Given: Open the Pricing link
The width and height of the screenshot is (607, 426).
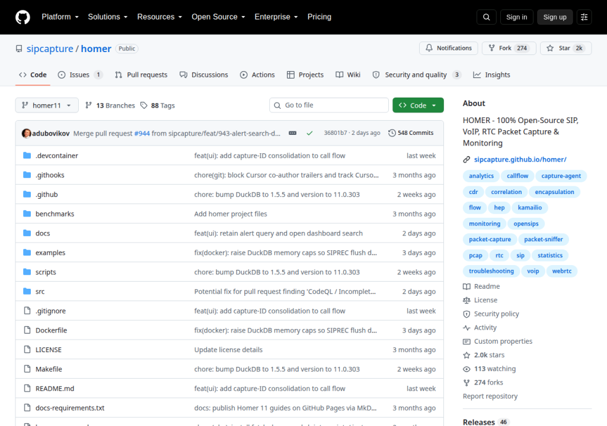Looking at the screenshot, I should coord(320,17).
